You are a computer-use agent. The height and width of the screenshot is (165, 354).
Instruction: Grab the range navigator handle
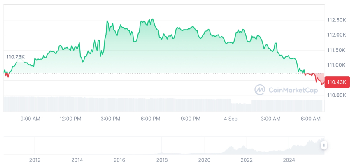(324, 145)
